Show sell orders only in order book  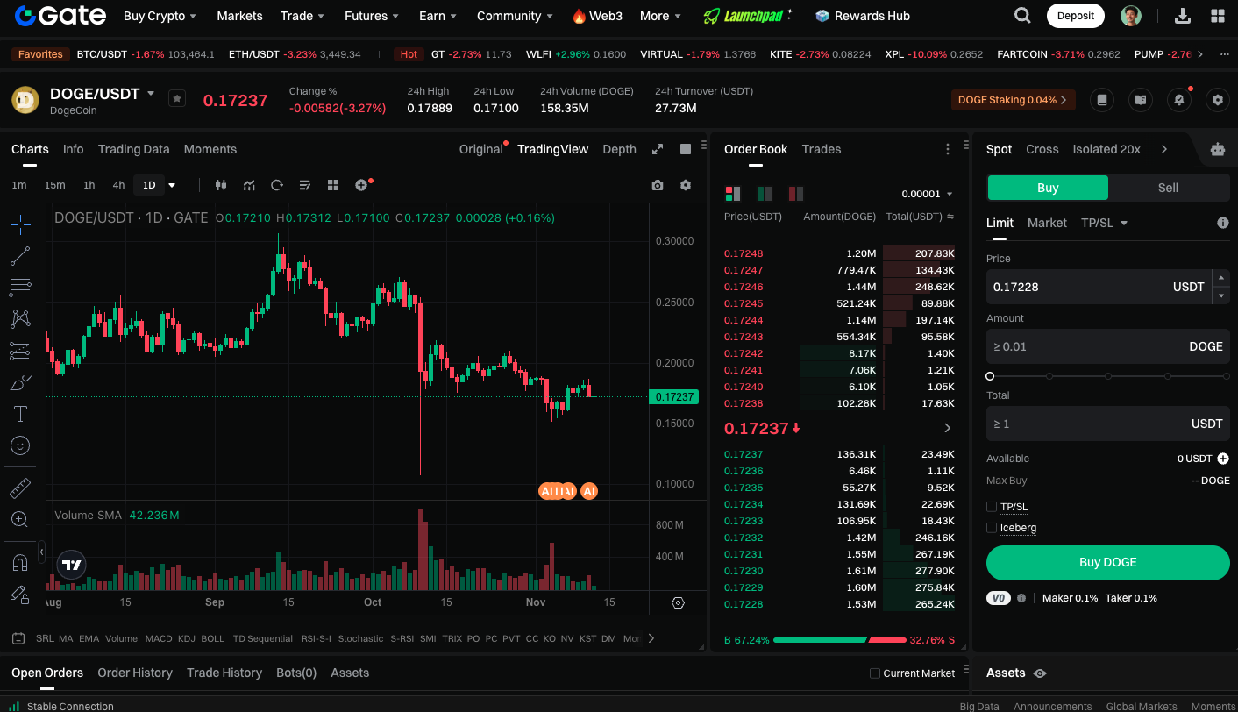(x=796, y=194)
